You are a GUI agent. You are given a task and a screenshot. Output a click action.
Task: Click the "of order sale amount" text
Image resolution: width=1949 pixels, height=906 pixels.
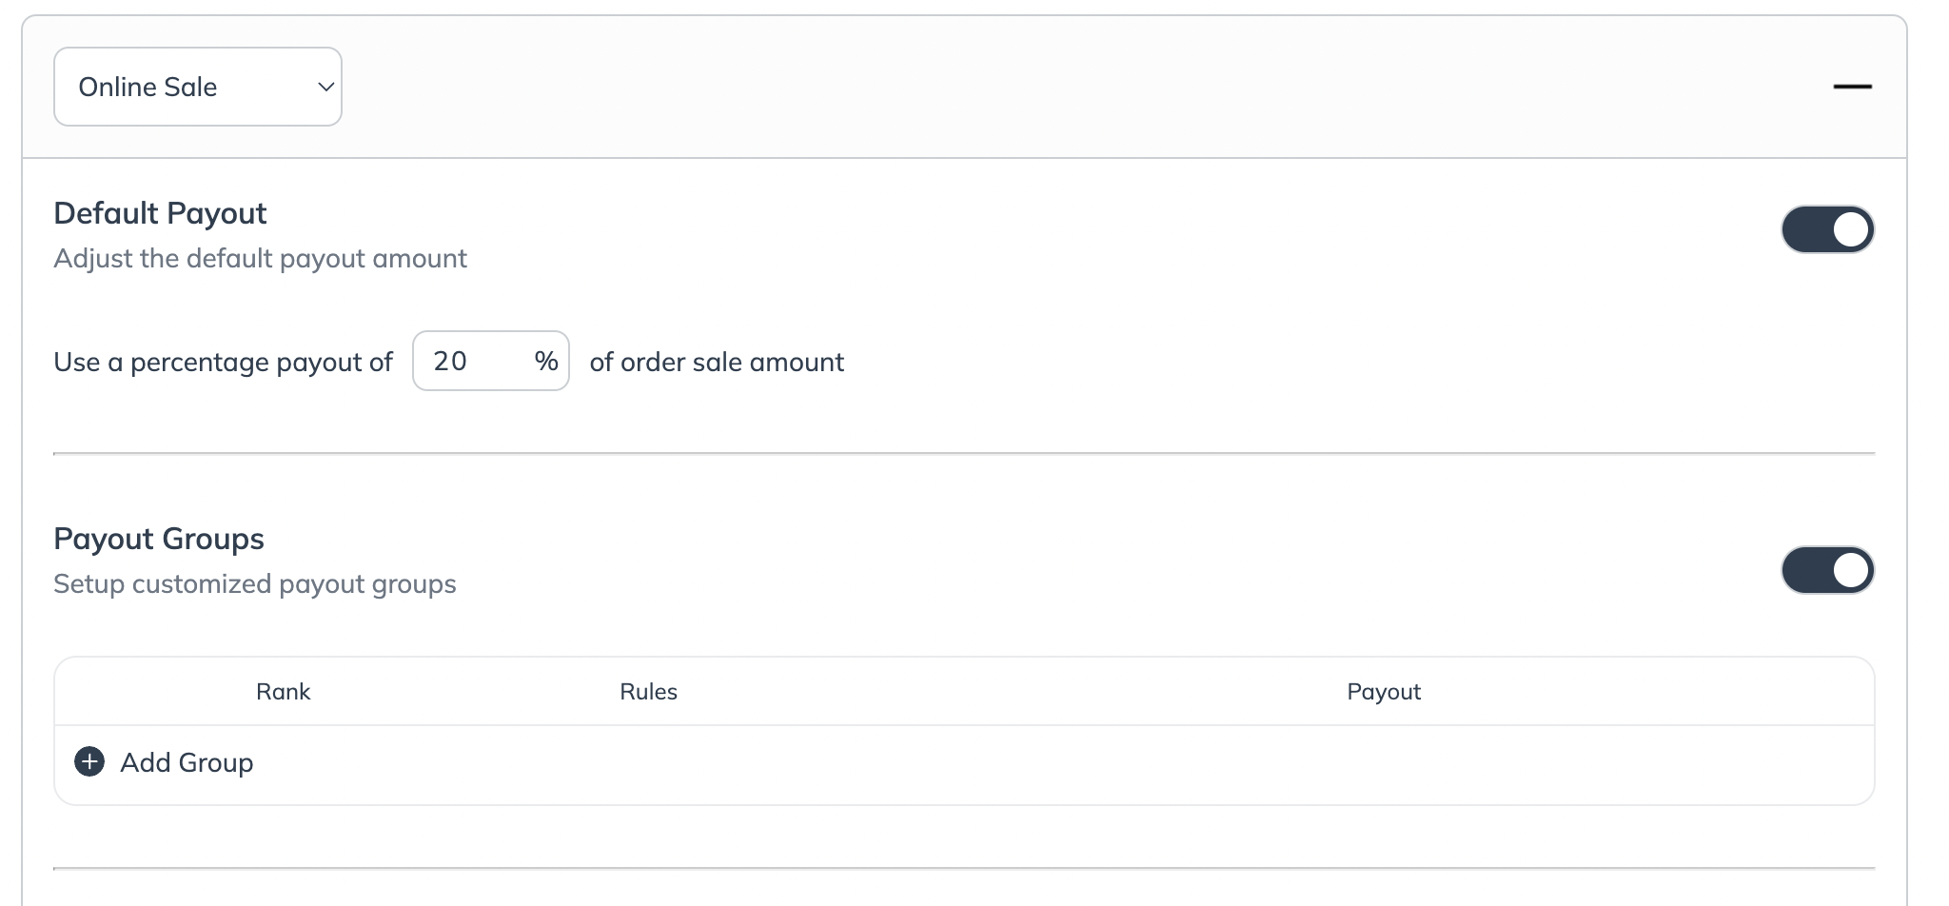717,362
